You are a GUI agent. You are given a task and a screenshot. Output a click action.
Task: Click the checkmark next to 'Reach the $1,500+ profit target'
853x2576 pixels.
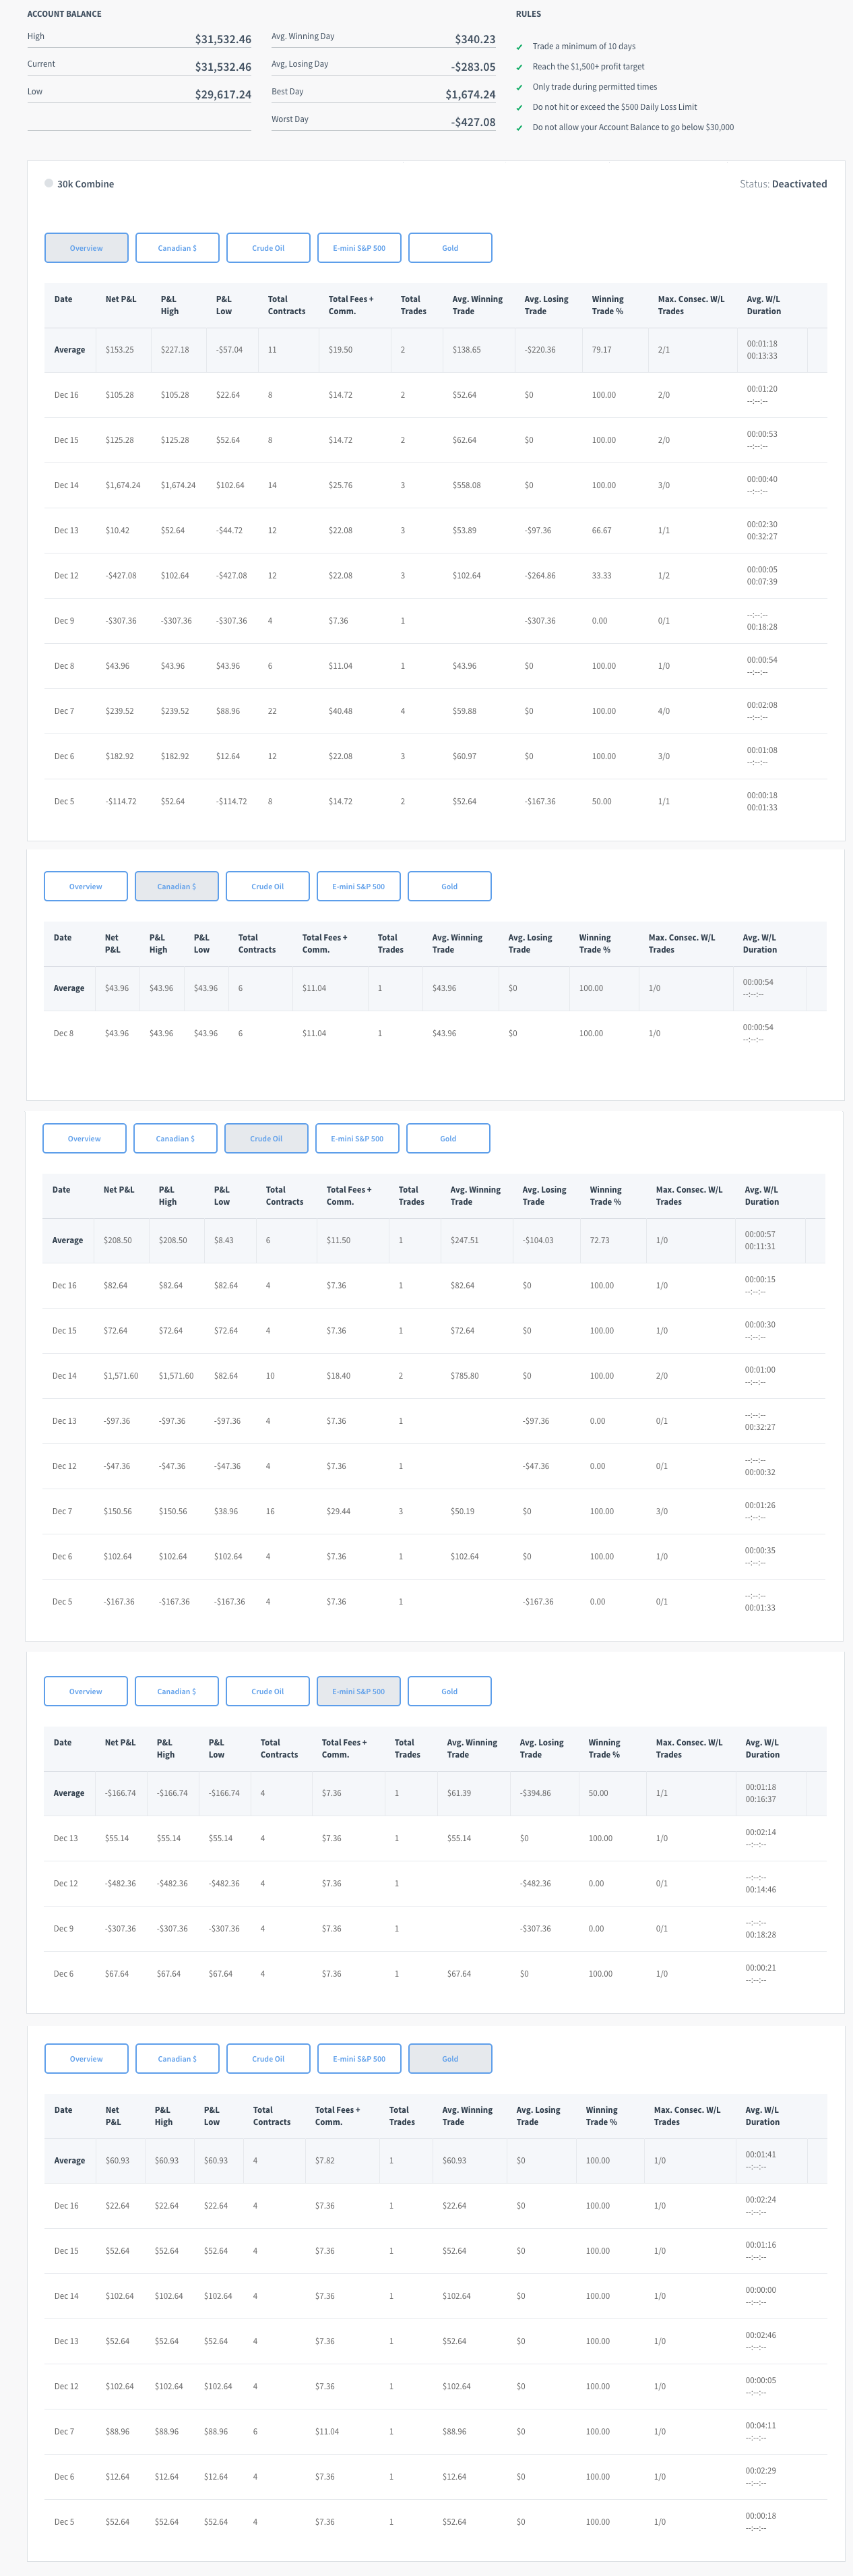click(519, 67)
